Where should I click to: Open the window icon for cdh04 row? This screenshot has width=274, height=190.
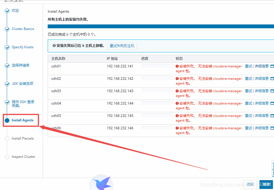(x=272, y=103)
